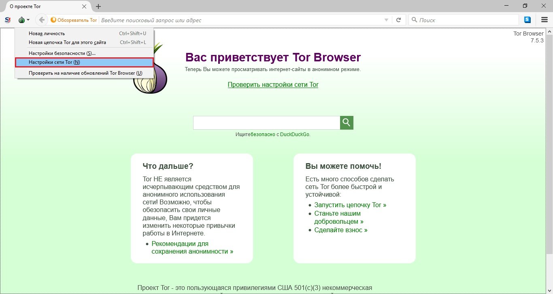Open 'Настройки безопасности (S)...' menu item
Viewport: 553px width, 294px height.
coord(84,53)
